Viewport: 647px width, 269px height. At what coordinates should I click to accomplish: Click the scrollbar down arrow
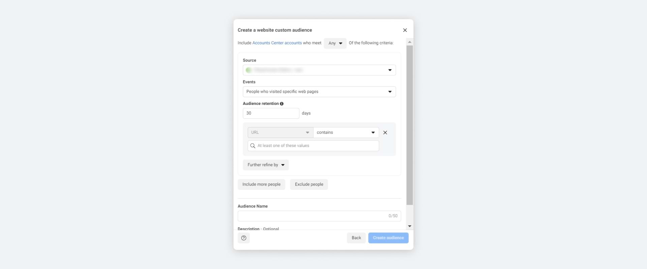pyautogui.click(x=410, y=226)
